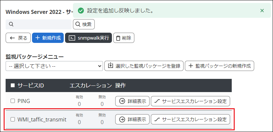
Task: Go back with the 戻る button
Action: pyautogui.click(x=18, y=38)
